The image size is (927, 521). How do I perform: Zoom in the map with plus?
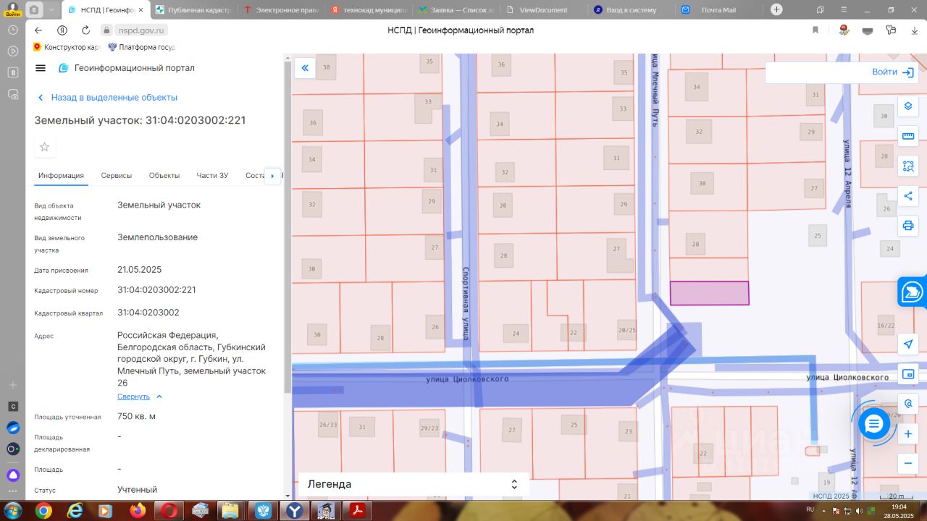coord(908,433)
